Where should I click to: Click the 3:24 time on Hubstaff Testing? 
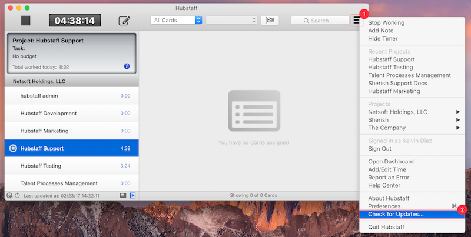[125, 166]
